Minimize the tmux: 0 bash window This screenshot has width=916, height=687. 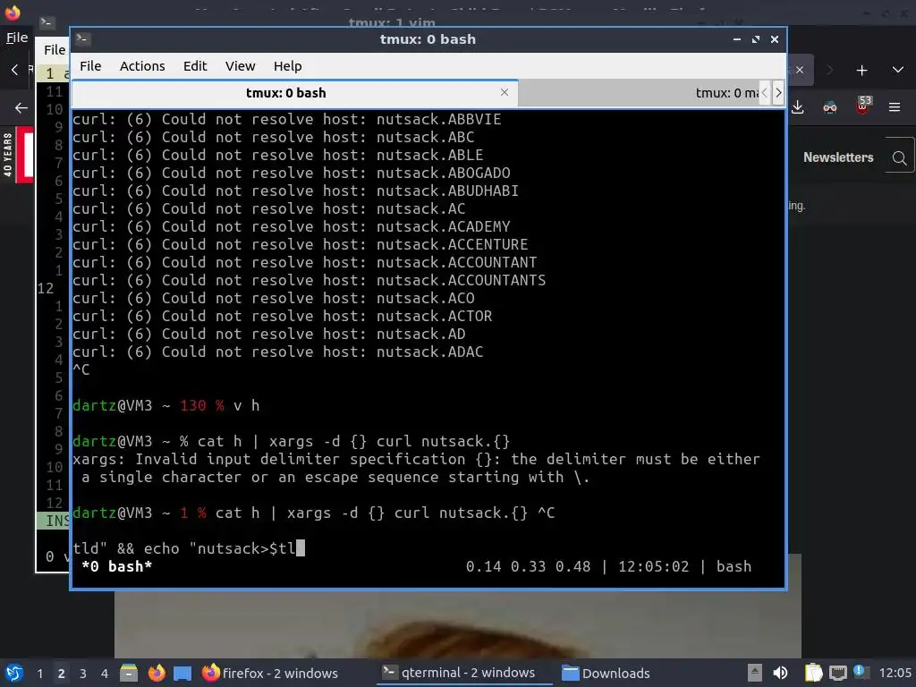pyautogui.click(x=737, y=39)
